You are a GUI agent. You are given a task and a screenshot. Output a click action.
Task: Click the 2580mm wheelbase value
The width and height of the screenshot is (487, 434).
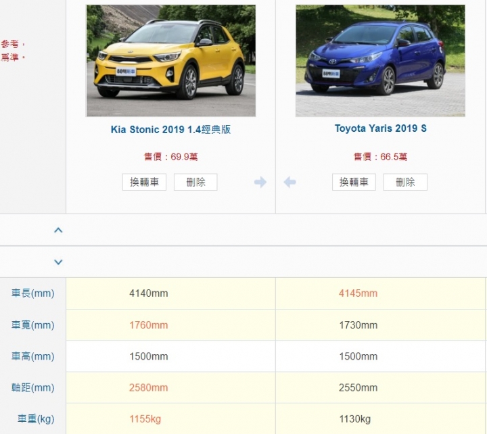[x=148, y=387]
